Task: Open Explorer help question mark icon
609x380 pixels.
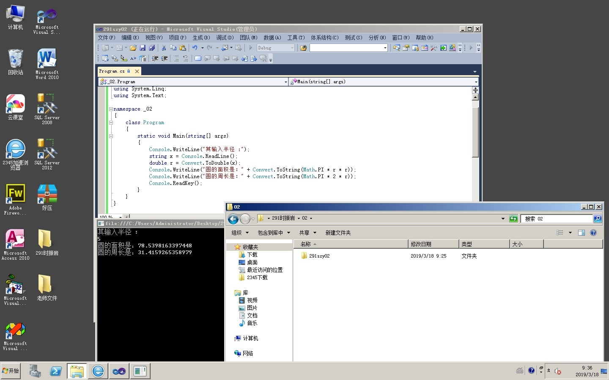Action: [x=593, y=233]
